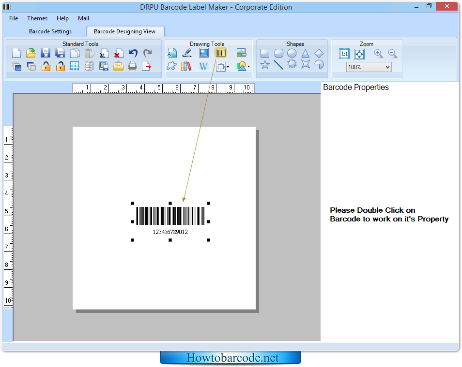Switch to Barcode Settings tab
Viewport: 462px width, 367px height.
click(x=50, y=31)
